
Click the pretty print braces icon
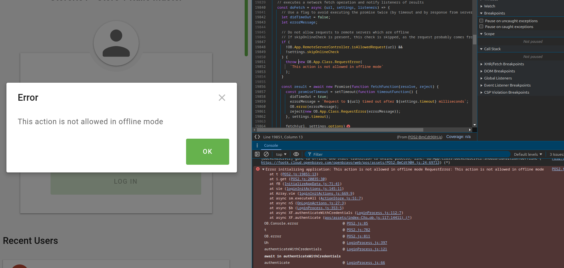(257, 137)
